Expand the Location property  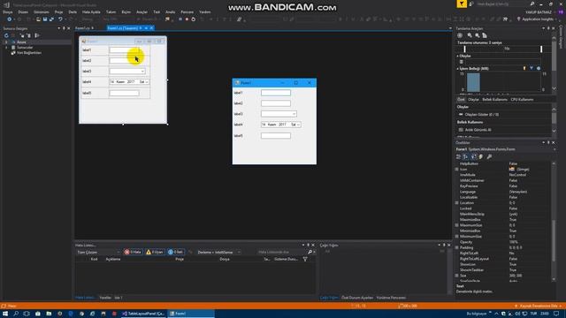456,203
